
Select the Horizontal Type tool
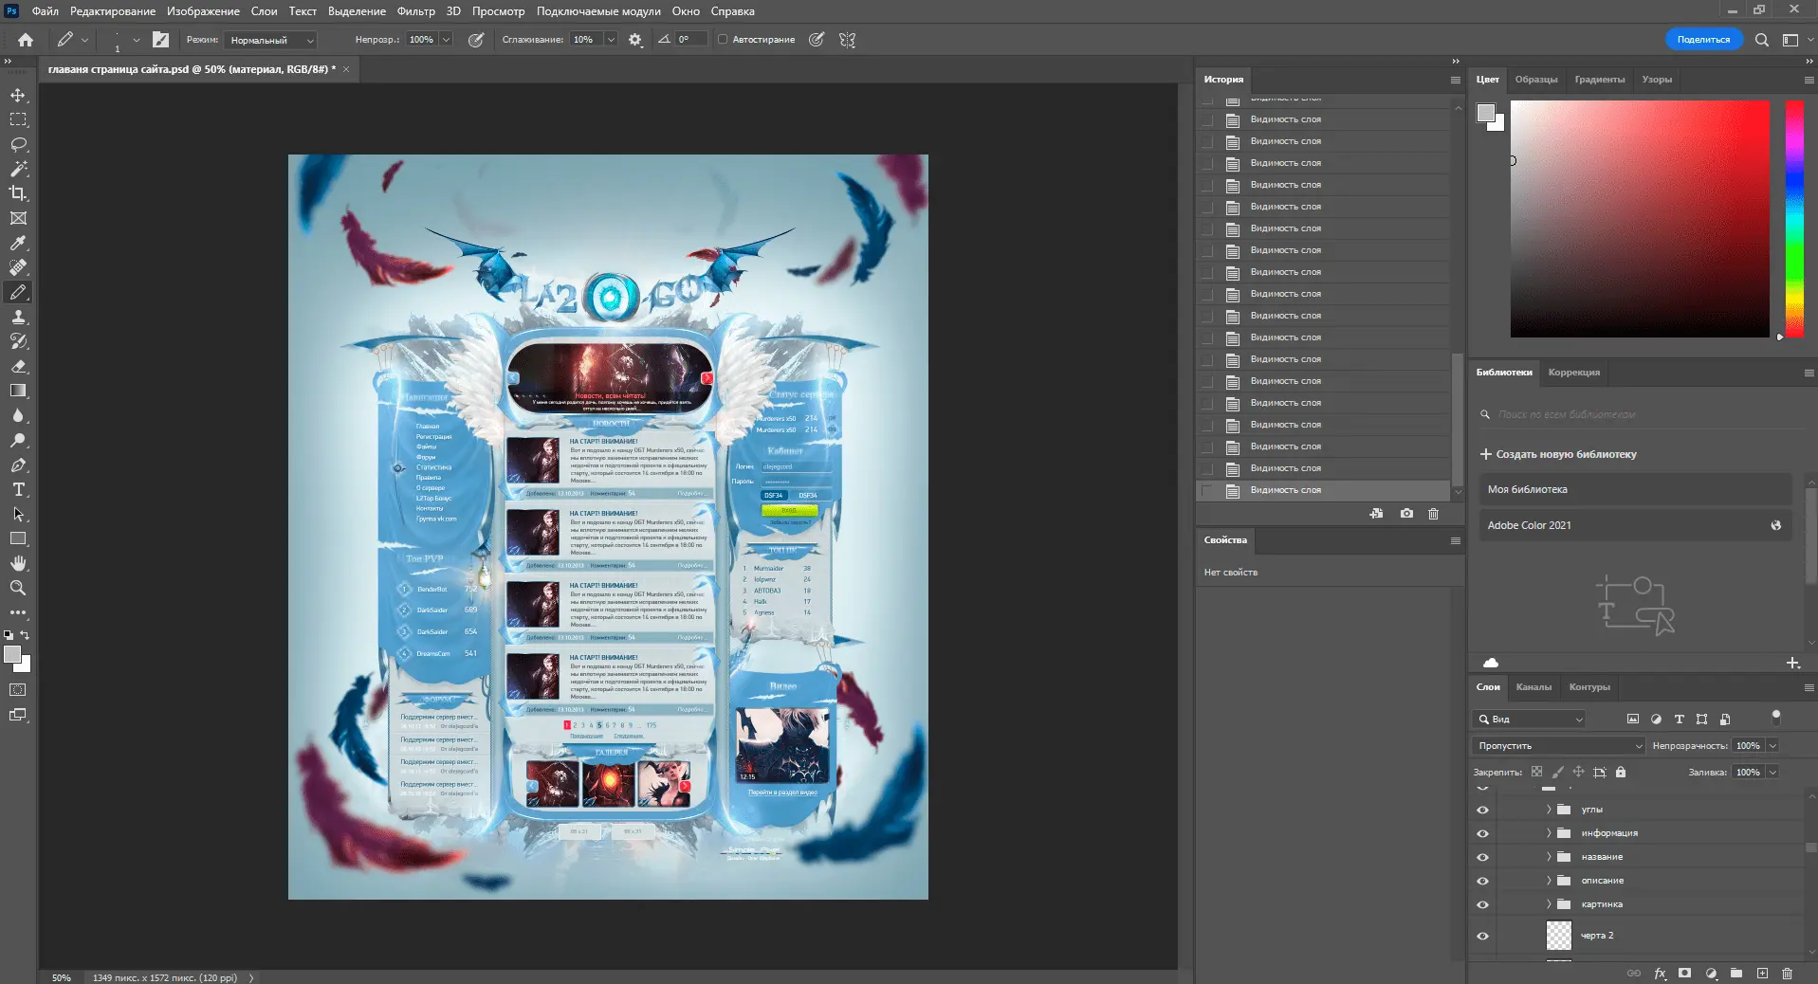point(18,490)
